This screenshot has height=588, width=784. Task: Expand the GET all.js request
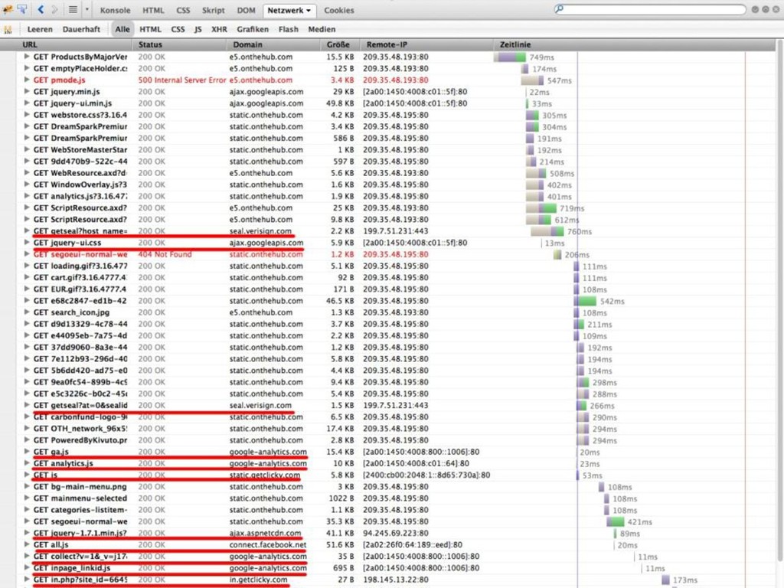coord(27,544)
